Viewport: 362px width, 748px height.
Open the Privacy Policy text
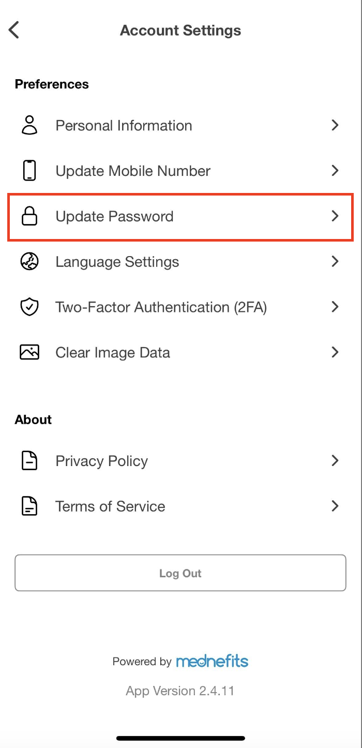tap(102, 461)
